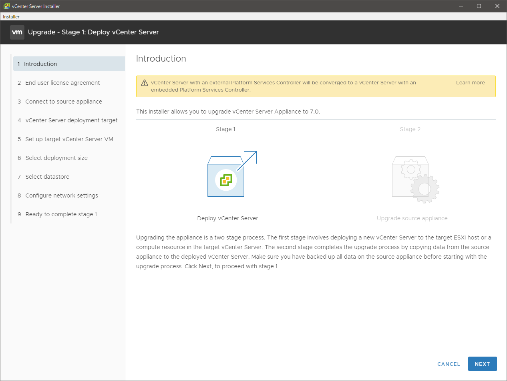
Task: Select Connect to source appliance step
Action: pos(64,102)
